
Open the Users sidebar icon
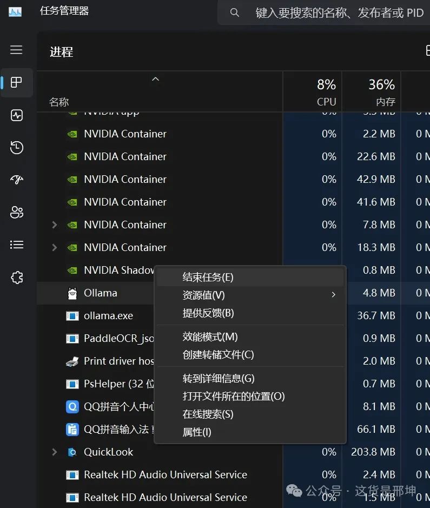click(17, 212)
